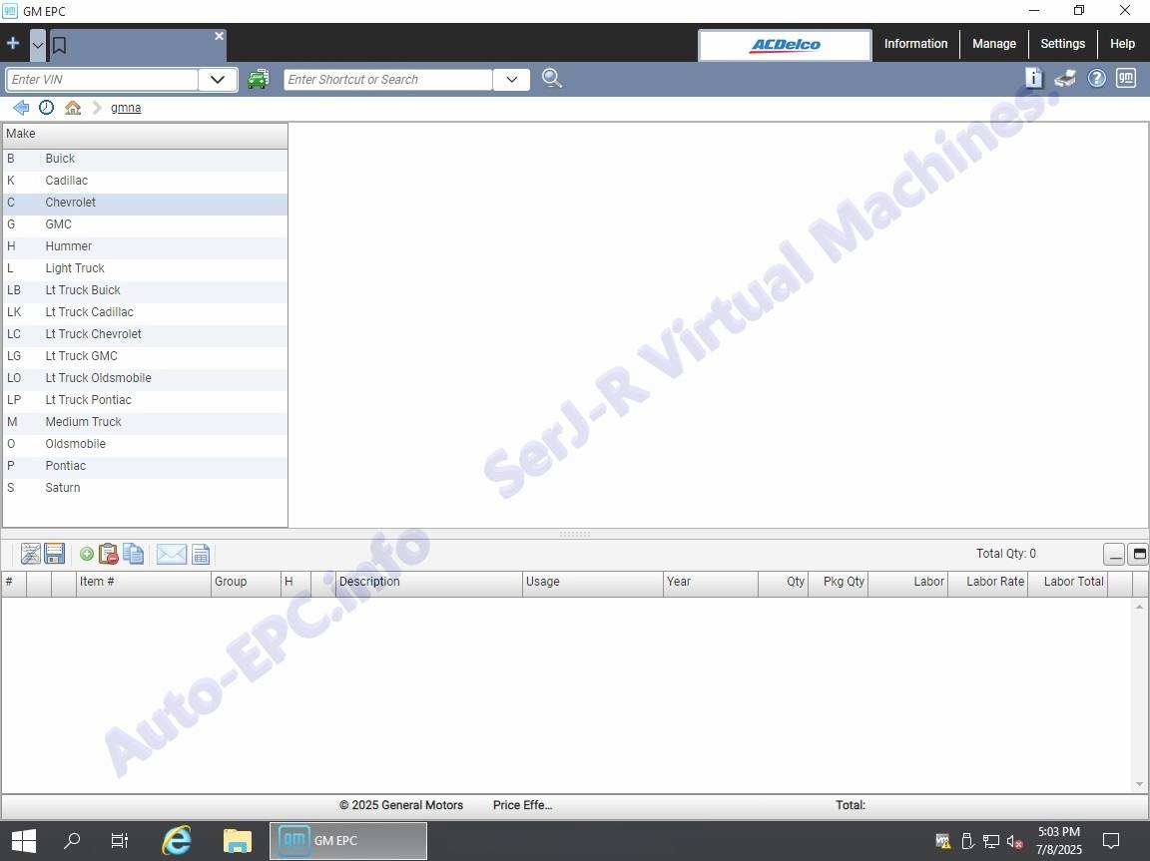The height and width of the screenshot is (861, 1150).
Task: Email the parts list via envelope icon
Action: (x=172, y=554)
